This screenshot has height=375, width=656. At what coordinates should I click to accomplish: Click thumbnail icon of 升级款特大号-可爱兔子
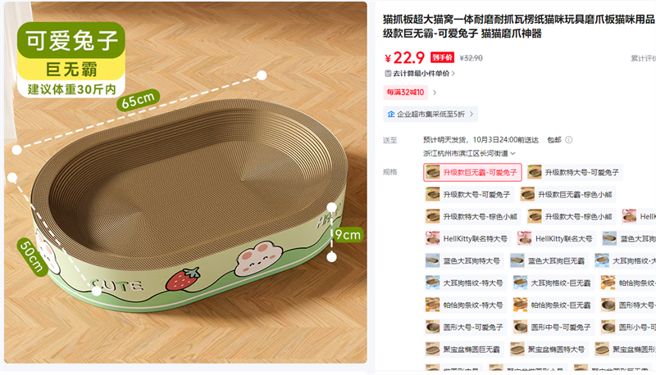coord(535,172)
